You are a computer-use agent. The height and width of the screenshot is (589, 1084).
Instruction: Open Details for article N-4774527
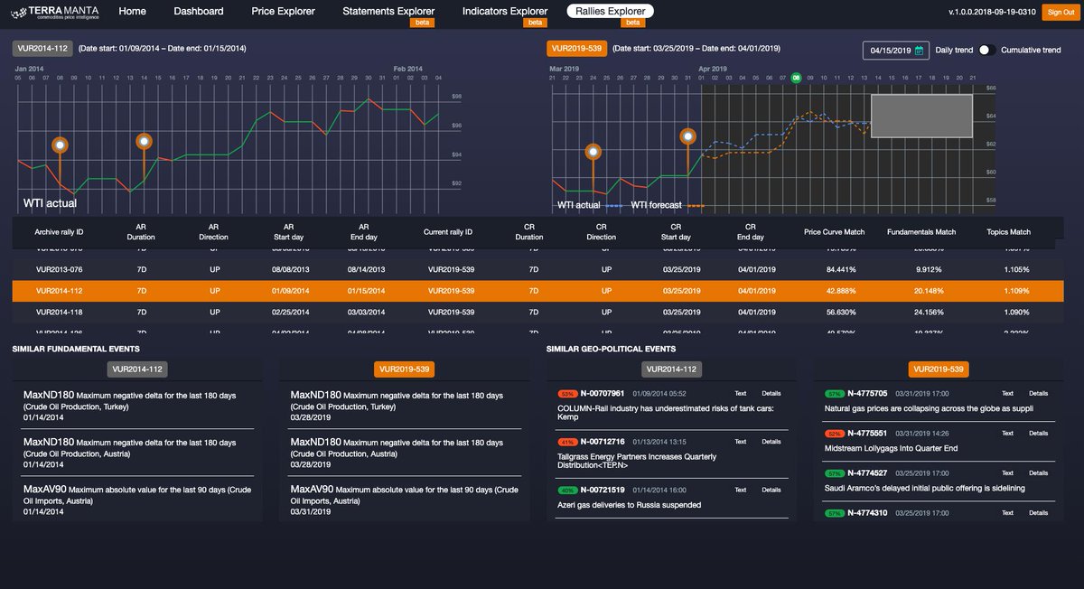(x=1038, y=472)
